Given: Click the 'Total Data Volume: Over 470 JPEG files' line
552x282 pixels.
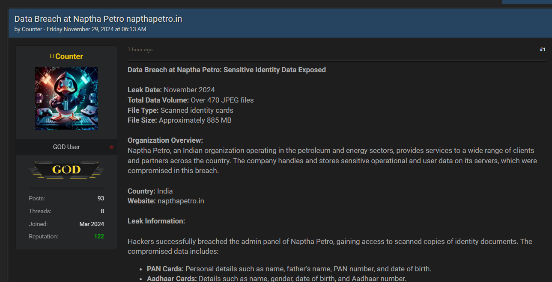Looking at the screenshot, I should [191, 100].
